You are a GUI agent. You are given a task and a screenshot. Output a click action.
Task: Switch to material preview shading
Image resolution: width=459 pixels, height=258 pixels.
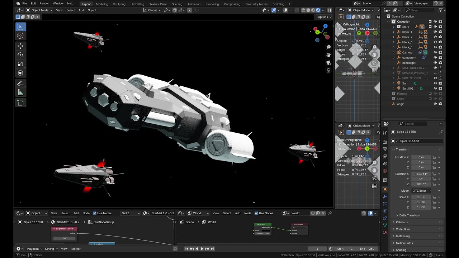coord(313,10)
